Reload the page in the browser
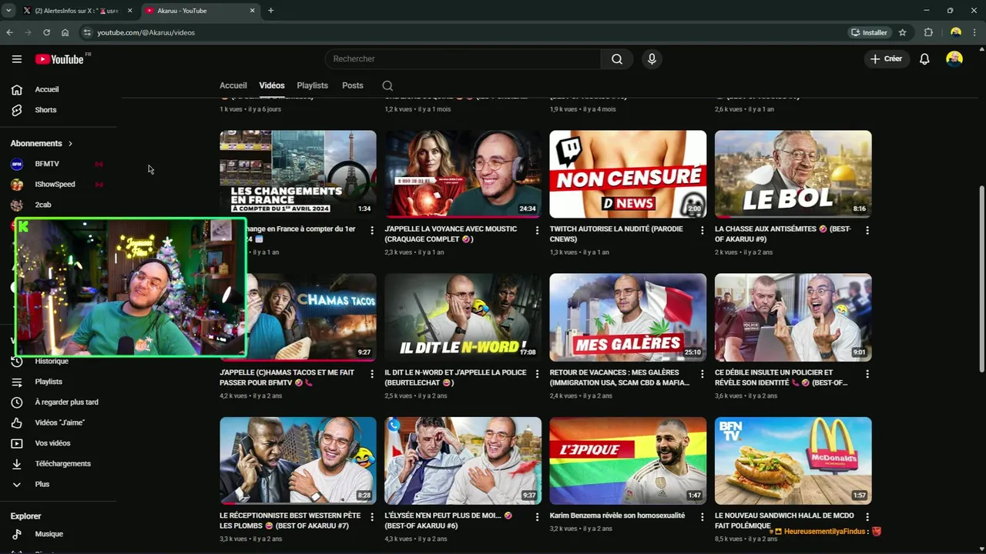This screenshot has height=554, width=986. coord(46,32)
